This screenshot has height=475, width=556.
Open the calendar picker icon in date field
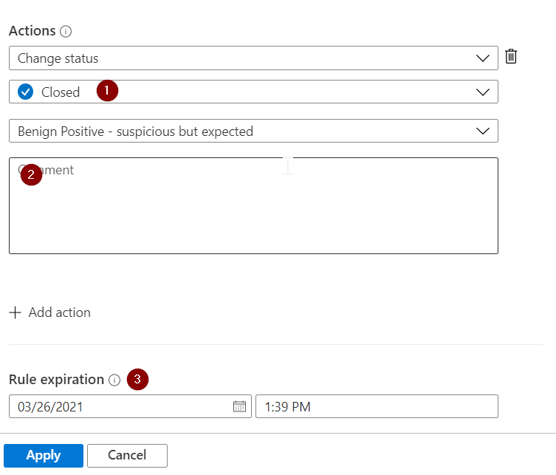239,406
